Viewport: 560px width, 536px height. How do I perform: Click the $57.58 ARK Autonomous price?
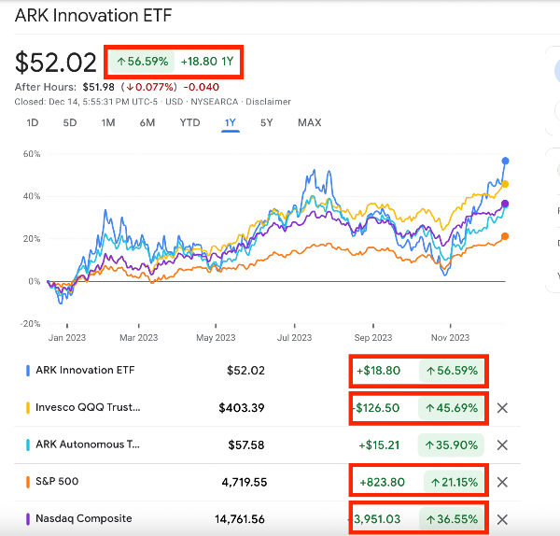246,444
